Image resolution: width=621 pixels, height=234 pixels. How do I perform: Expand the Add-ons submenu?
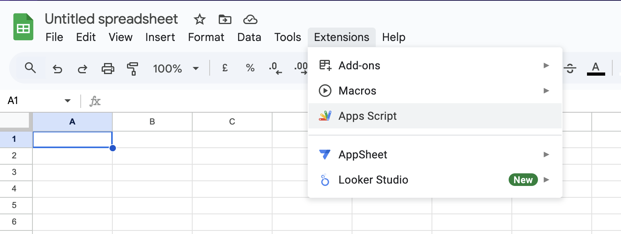(435, 65)
